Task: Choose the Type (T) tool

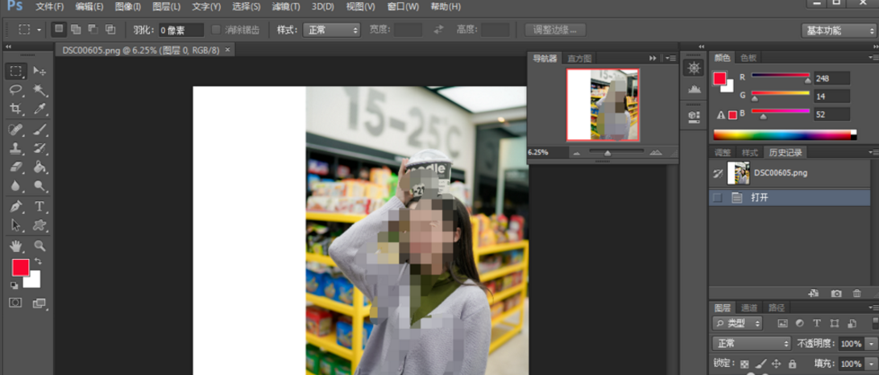Action: coord(39,207)
